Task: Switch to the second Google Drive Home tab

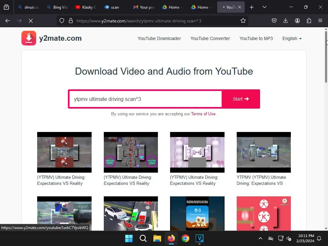Action: tap(202, 7)
